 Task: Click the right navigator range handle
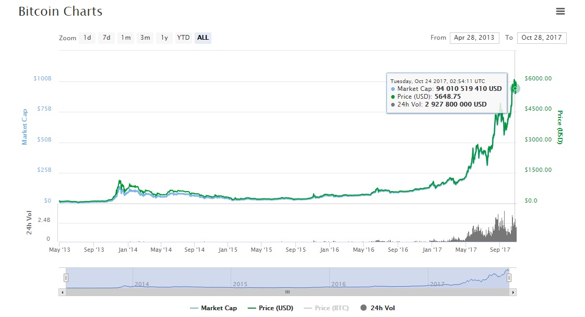click(509, 278)
